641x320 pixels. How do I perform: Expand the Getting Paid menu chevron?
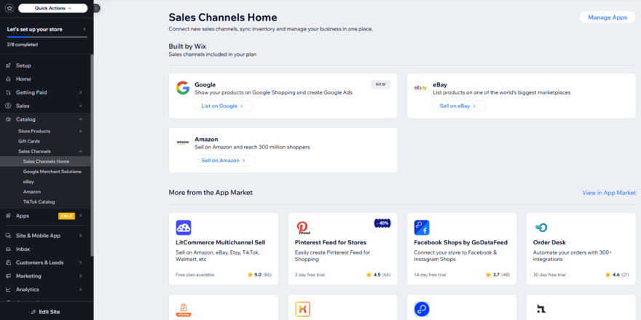81,92
